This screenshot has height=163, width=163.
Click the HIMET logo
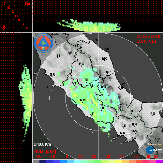tap(154, 150)
